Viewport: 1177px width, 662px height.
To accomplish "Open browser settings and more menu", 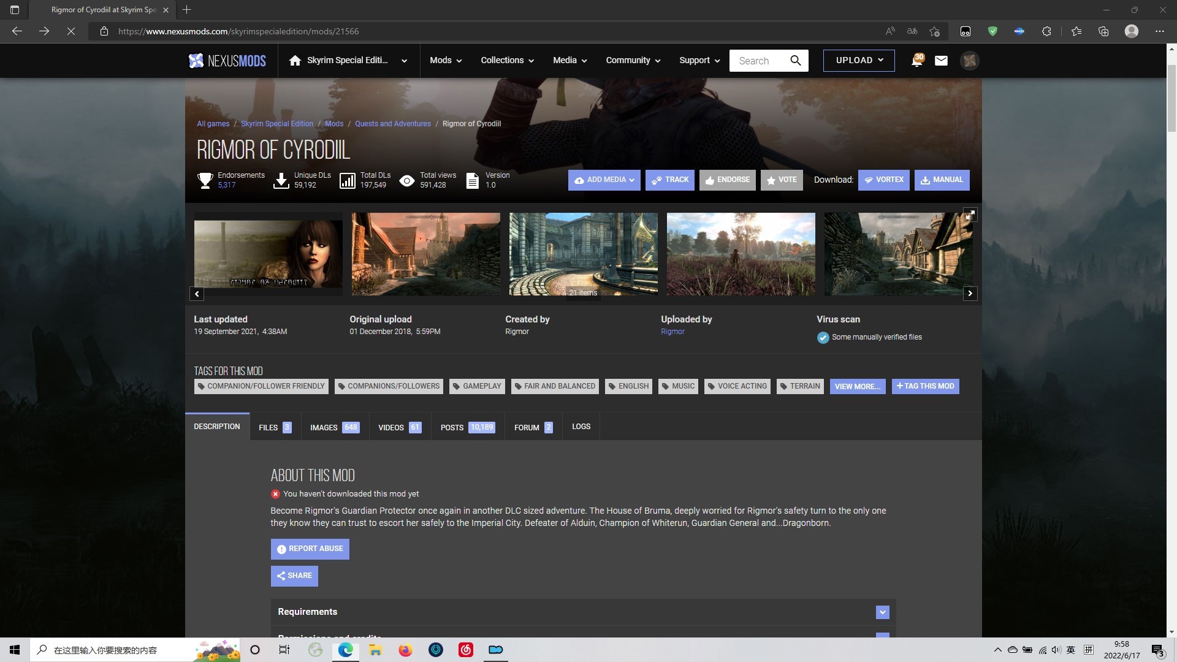I will tap(1160, 31).
